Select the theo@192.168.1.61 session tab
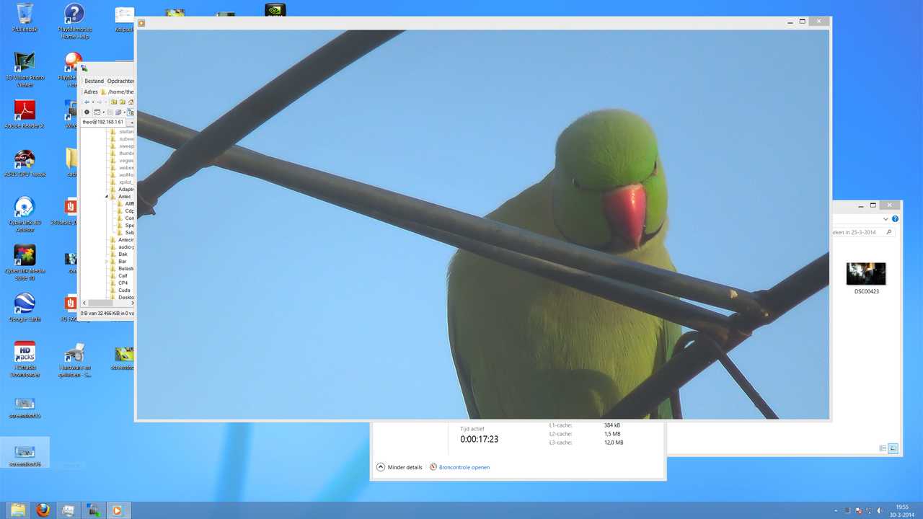Viewport: 923px width, 519px height. pos(103,122)
